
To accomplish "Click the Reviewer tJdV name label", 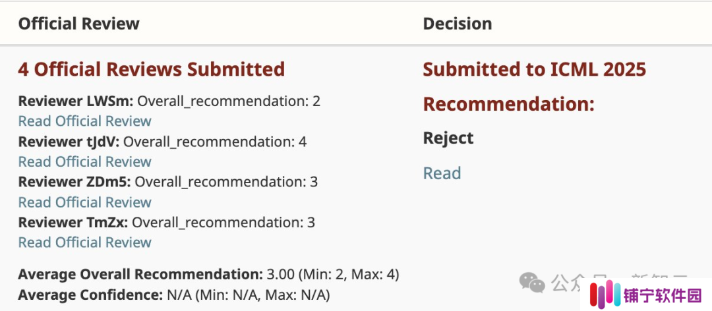I will click(69, 142).
